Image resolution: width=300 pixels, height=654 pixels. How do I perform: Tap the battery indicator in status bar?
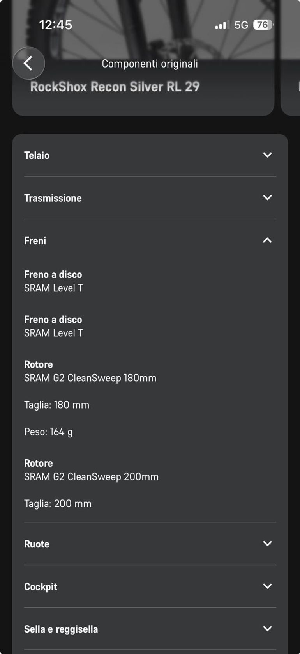(263, 25)
